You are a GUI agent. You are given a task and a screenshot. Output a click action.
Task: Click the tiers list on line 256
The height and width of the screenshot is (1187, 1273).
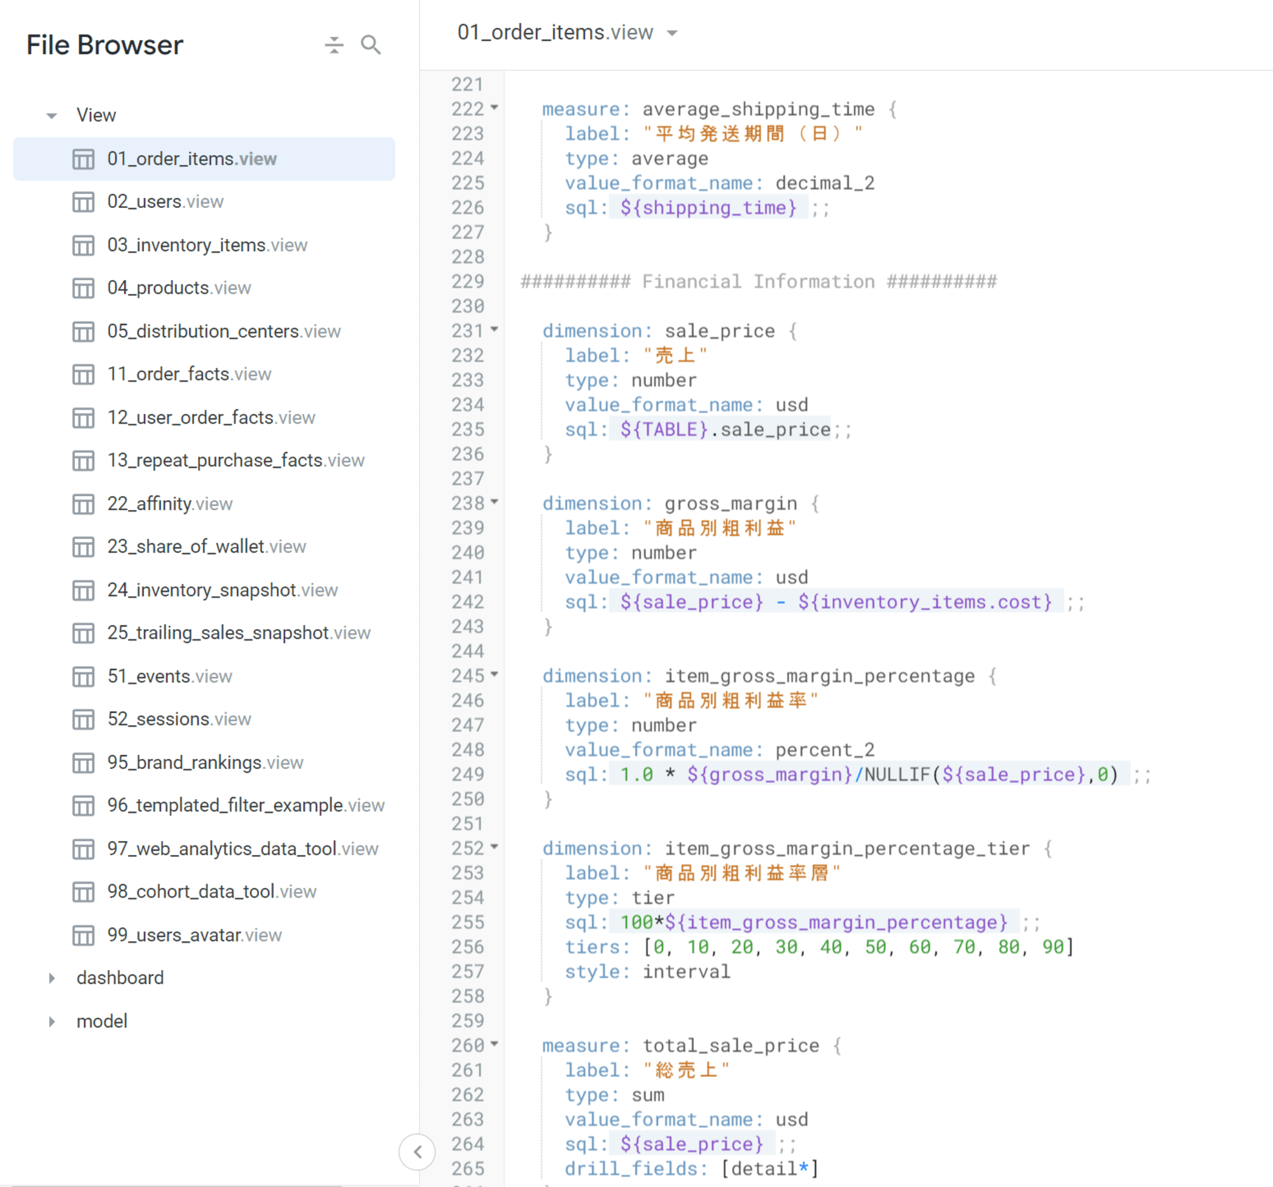coord(858,947)
